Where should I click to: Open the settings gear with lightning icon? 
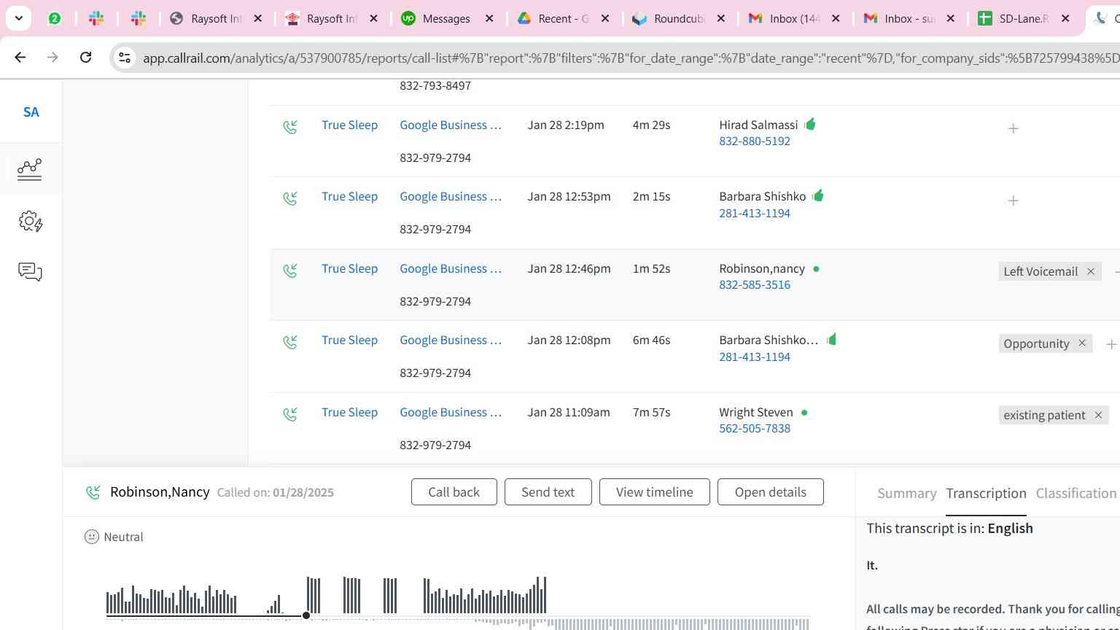pyautogui.click(x=30, y=221)
